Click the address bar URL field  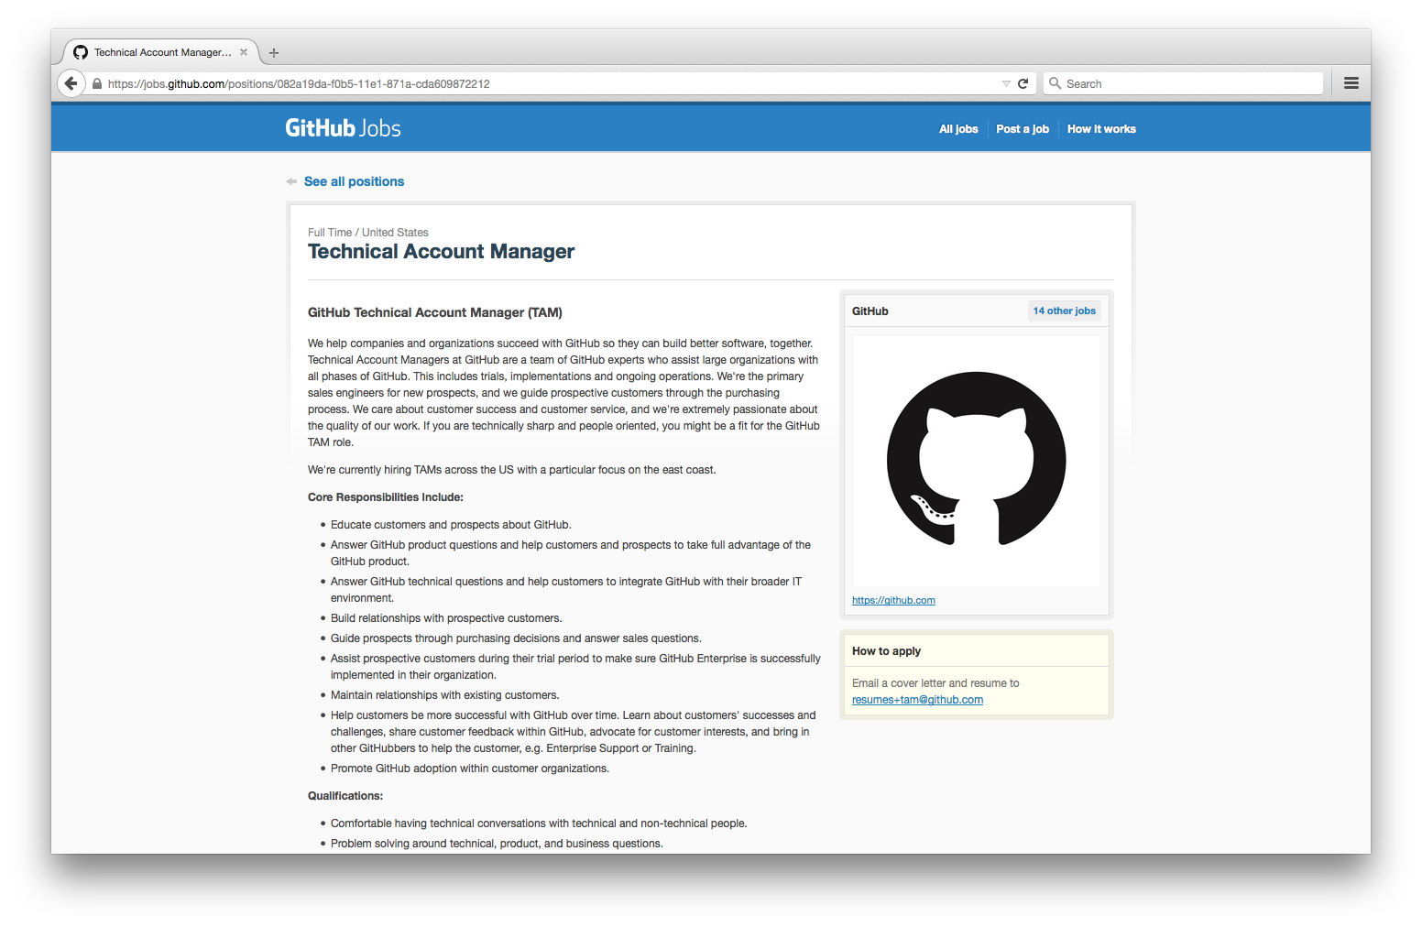550,83
